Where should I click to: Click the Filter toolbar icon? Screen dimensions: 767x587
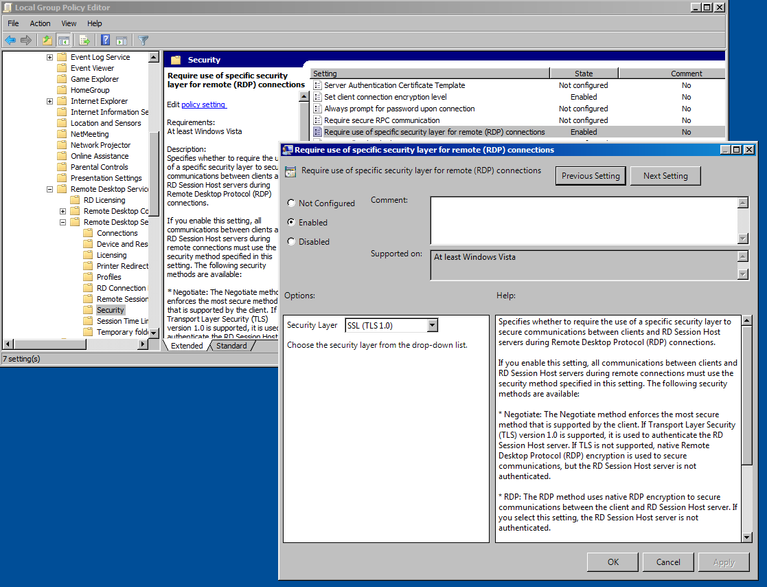coord(143,40)
